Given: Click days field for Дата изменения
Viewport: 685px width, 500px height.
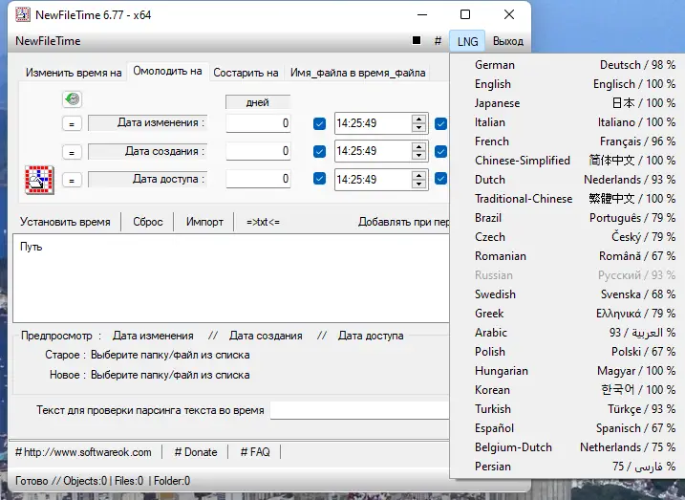Looking at the screenshot, I should (x=258, y=123).
